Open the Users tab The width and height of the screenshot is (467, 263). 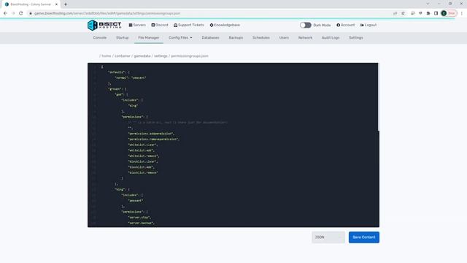click(x=284, y=38)
